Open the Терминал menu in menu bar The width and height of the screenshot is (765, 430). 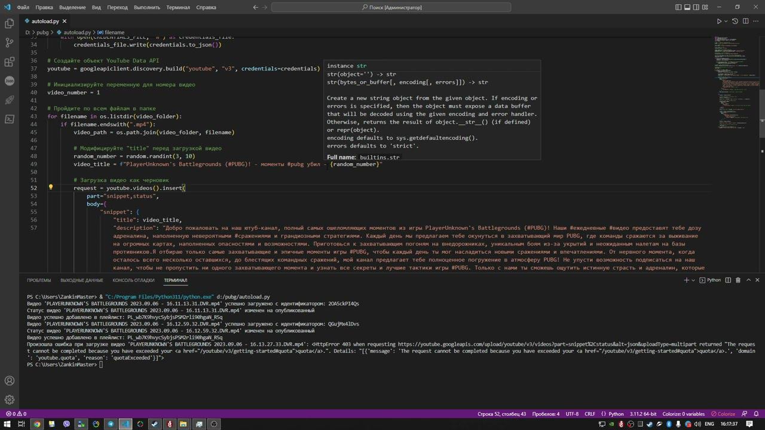pos(178,7)
